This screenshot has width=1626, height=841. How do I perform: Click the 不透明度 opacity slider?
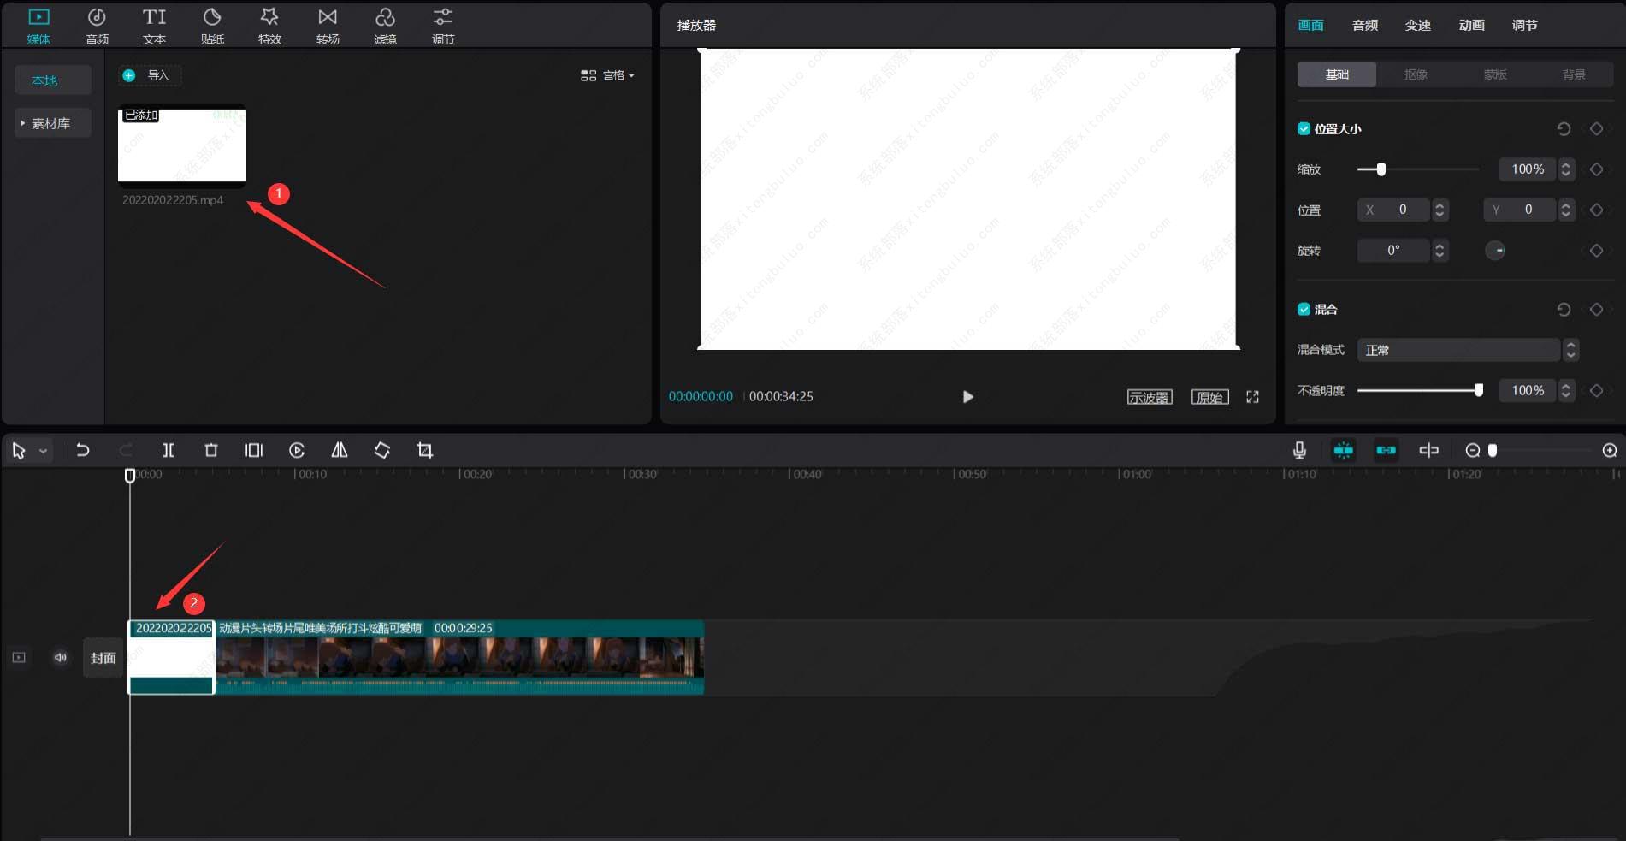click(x=1419, y=391)
